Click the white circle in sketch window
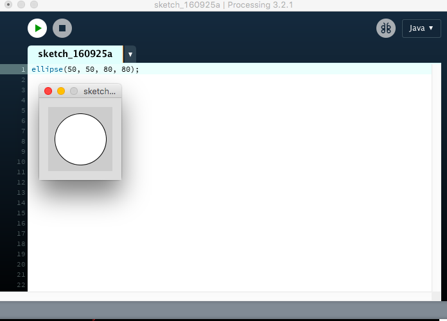Image resolution: width=447 pixels, height=321 pixels. coord(81,139)
